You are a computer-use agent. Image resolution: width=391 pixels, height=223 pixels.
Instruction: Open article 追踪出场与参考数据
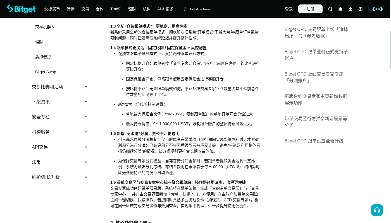(x=316, y=33)
